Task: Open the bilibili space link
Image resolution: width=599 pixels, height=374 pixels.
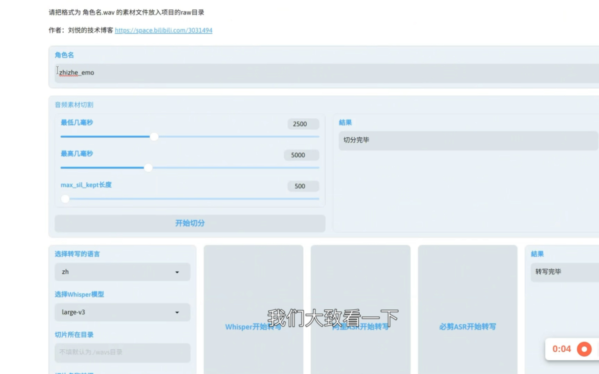Action: [164, 30]
